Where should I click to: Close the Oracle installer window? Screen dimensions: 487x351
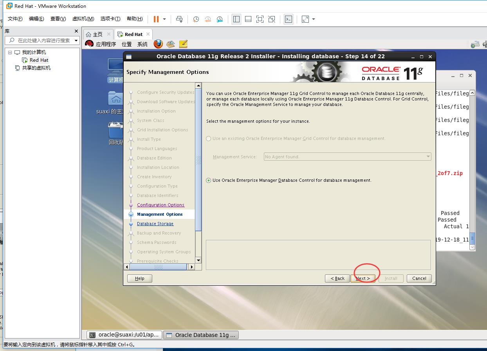click(x=430, y=57)
